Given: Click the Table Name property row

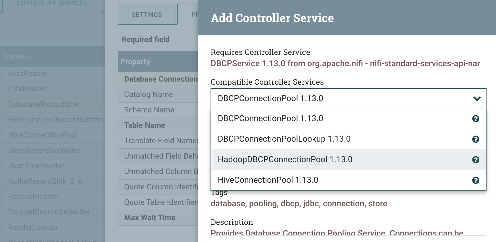Looking at the screenshot, I should tap(145, 125).
